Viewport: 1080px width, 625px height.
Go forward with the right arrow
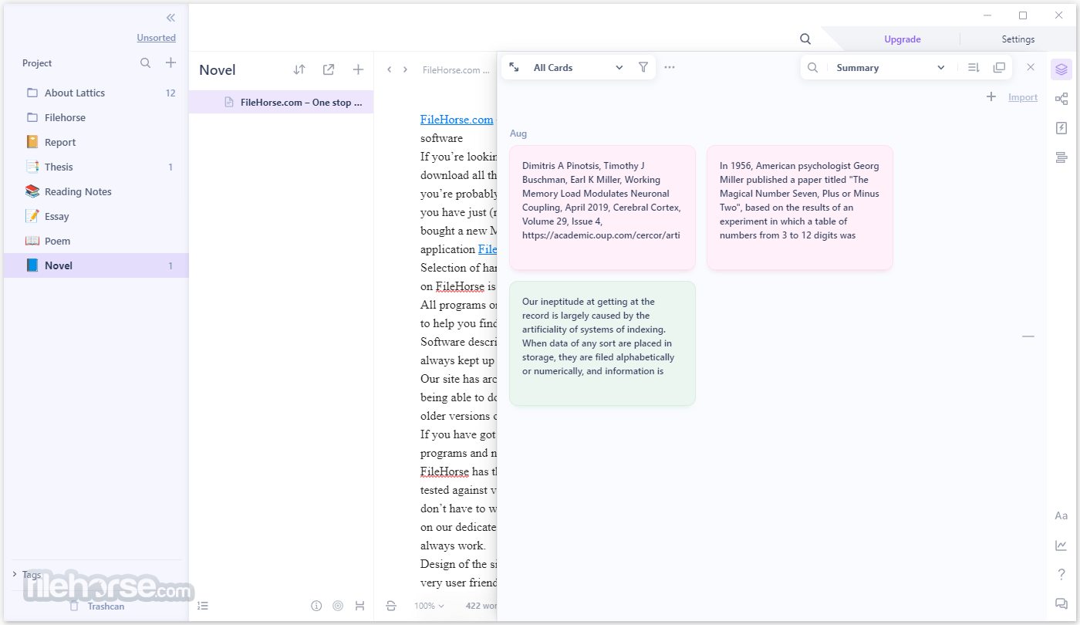pyautogui.click(x=405, y=69)
